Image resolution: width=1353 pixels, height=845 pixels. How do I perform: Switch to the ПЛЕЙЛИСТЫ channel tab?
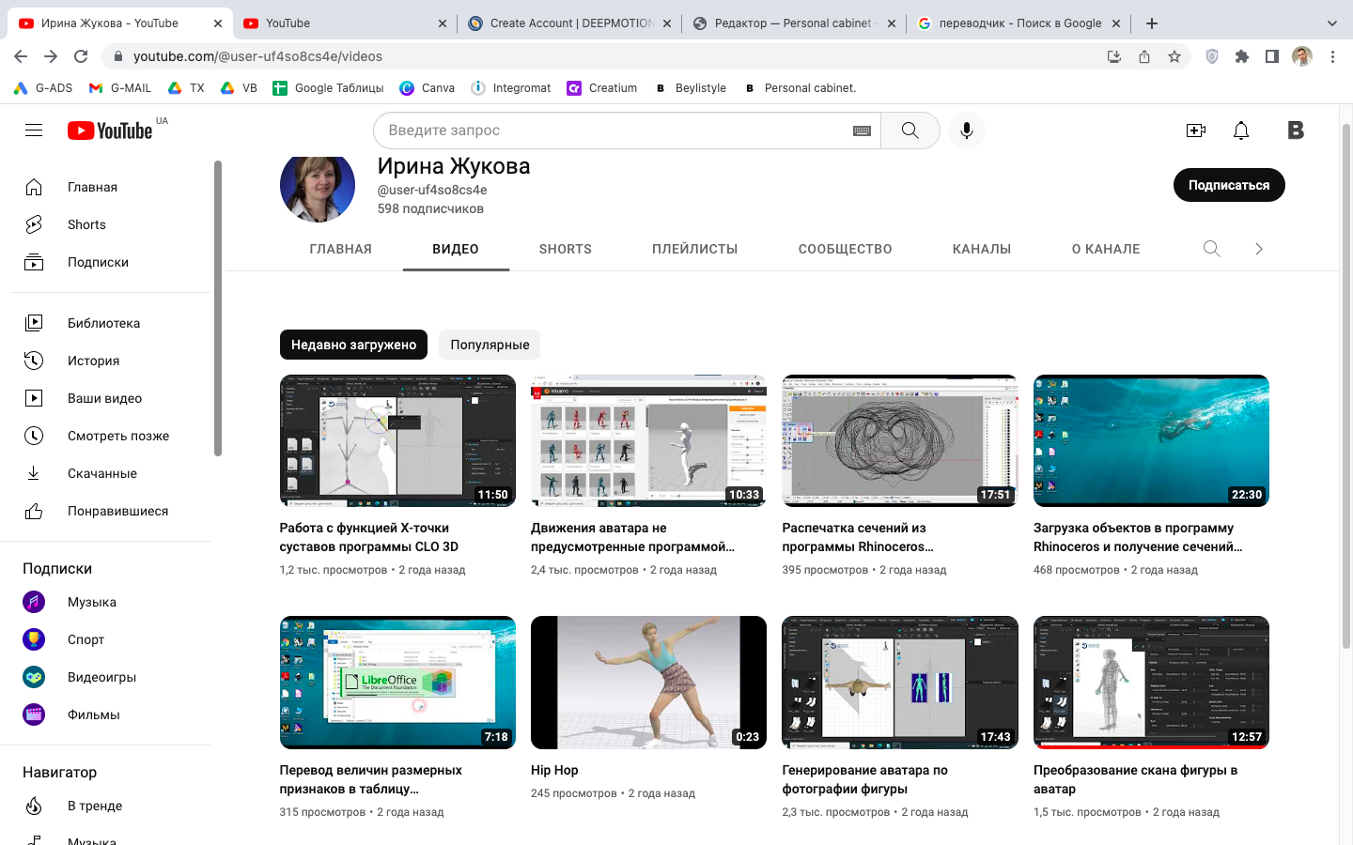click(695, 249)
